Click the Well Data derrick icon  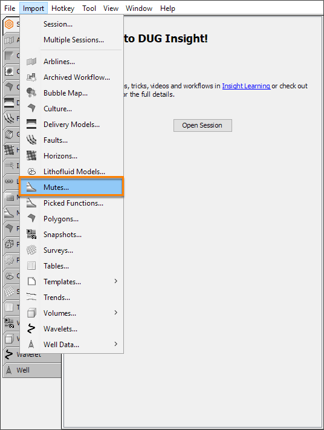tap(31, 344)
